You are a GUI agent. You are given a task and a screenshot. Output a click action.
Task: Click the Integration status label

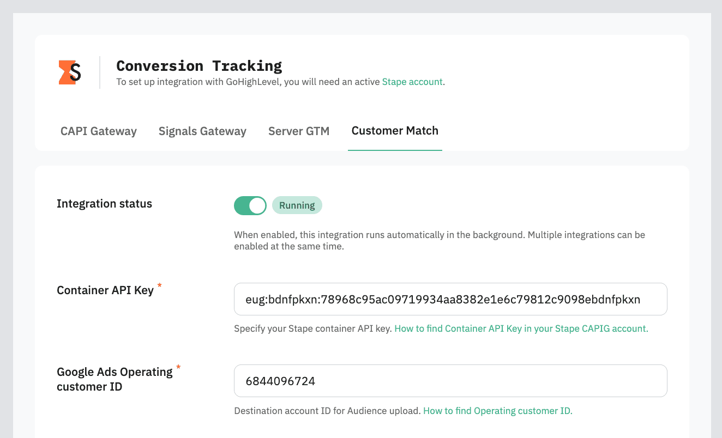click(x=104, y=203)
